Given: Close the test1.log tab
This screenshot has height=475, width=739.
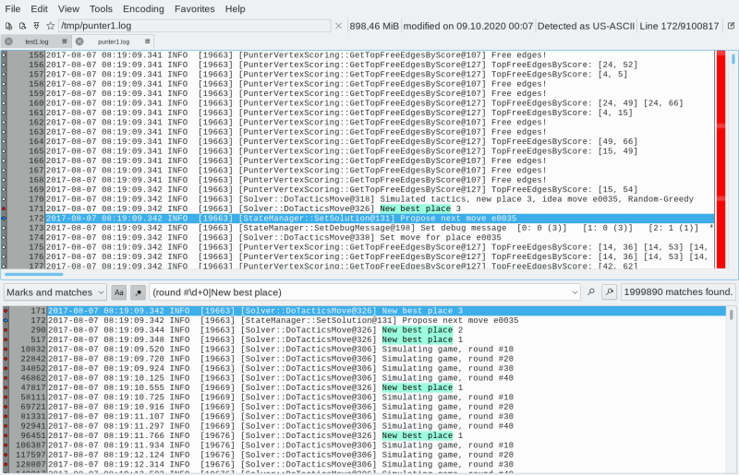Looking at the screenshot, I should 9,42.
